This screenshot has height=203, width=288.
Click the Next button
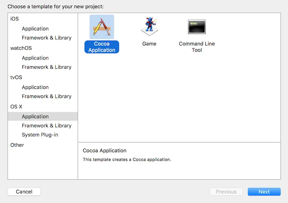(264, 191)
